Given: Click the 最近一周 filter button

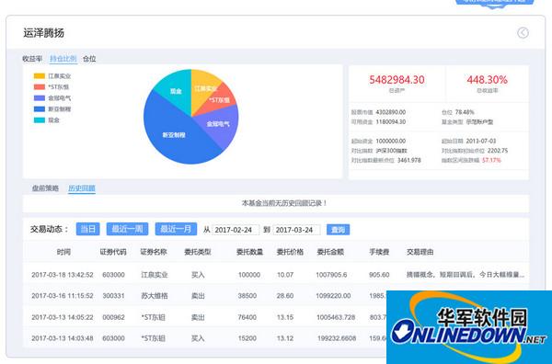Looking at the screenshot, I should pyautogui.click(x=128, y=229).
